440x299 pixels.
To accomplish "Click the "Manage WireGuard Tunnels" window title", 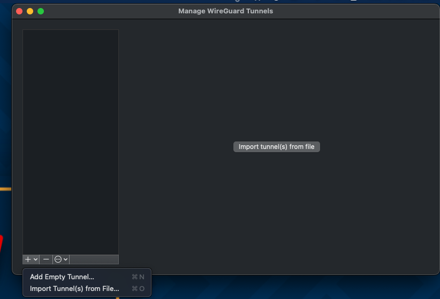I will coord(225,11).
